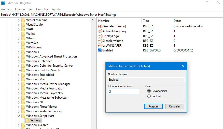Click the Wbem folder icon
Viewport: 223px width, 129px height.
(23, 38)
